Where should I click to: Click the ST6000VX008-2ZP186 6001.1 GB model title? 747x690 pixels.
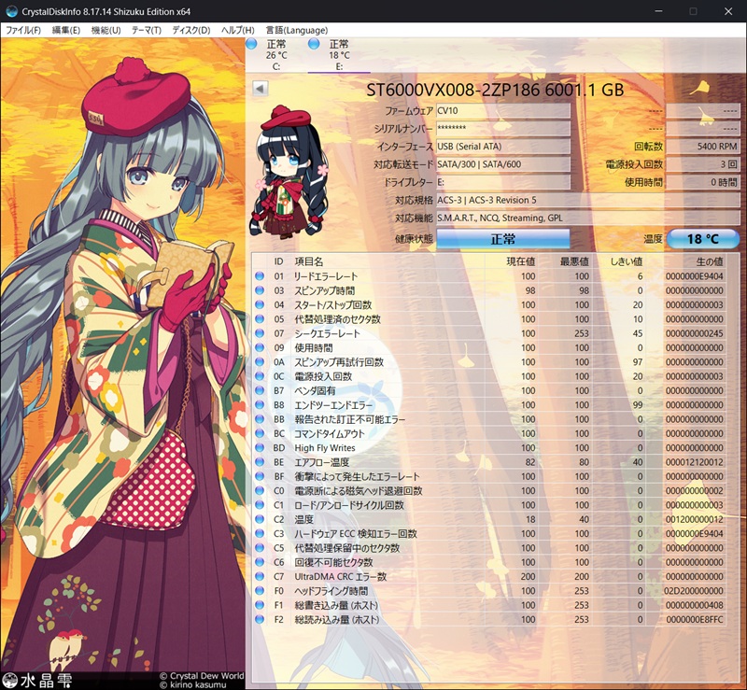click(495, 90)
